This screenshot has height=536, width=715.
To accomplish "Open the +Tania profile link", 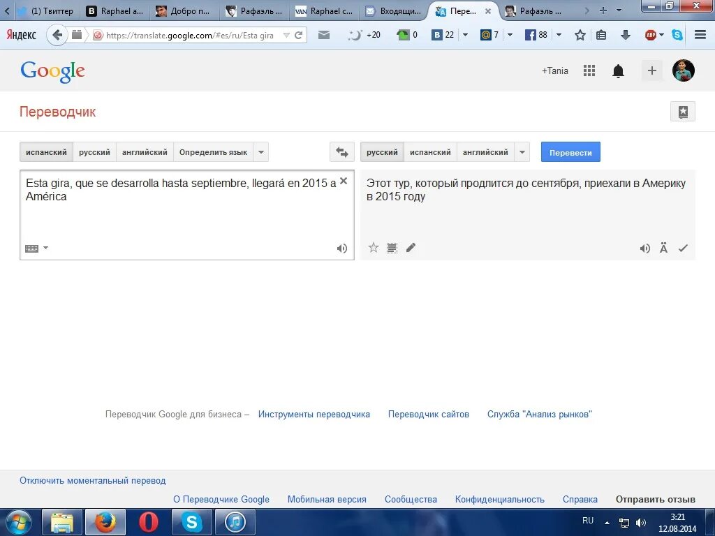I will click(554, 70).
